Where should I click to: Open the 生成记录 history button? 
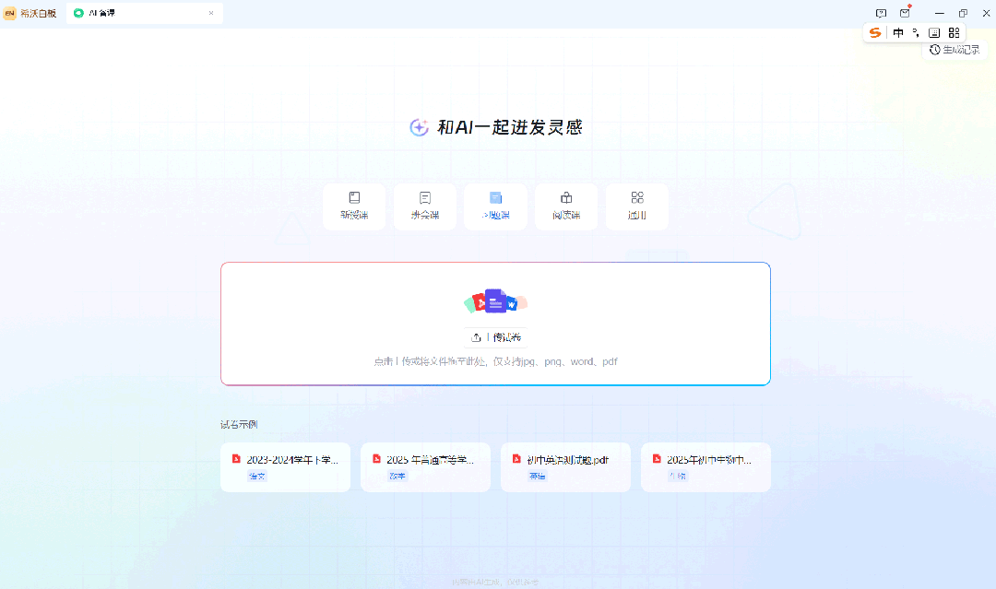(x=954, y=50)
